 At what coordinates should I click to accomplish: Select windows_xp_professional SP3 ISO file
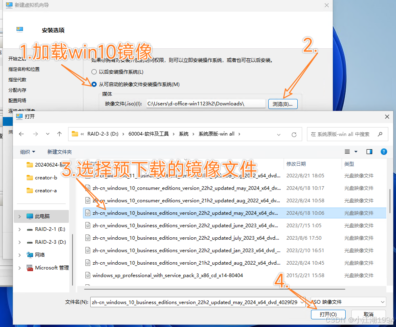point(234,275)
